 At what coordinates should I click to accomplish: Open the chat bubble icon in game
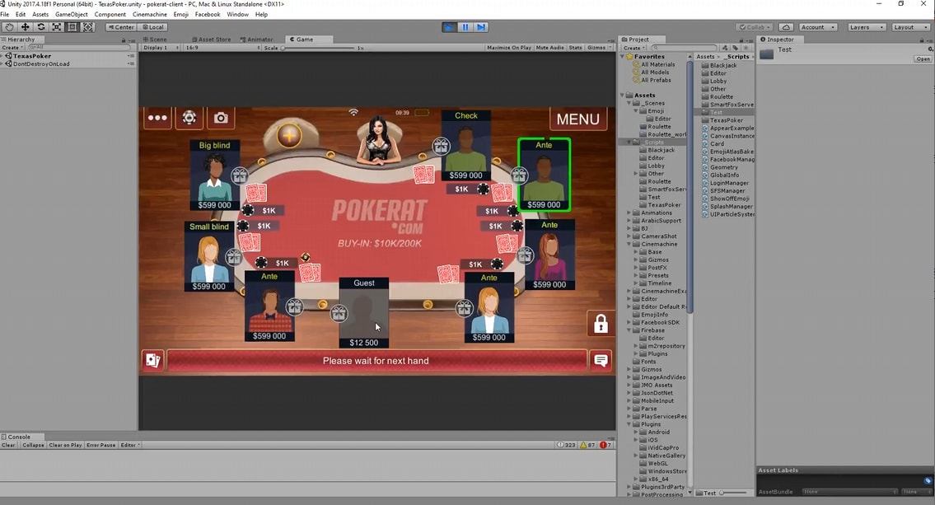pyautogui.click(x=601, y=360)
